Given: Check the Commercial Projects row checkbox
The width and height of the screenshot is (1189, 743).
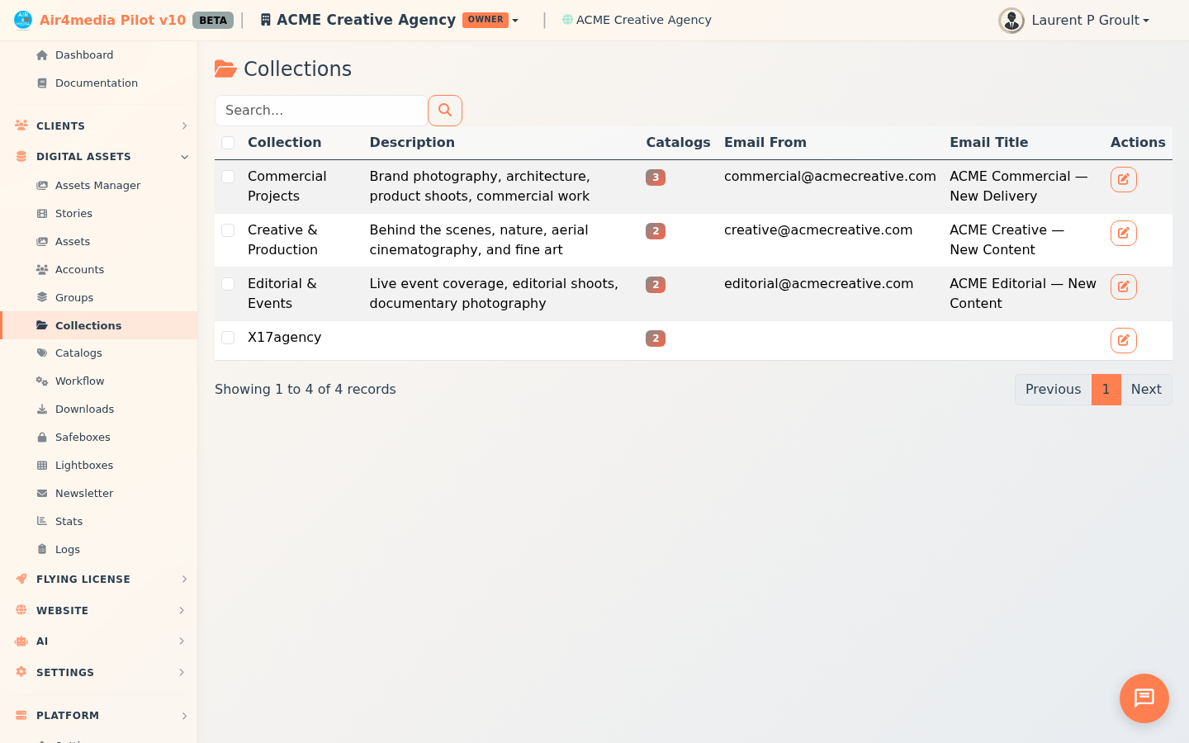Looking at the screenshot, I should [228, 177].
